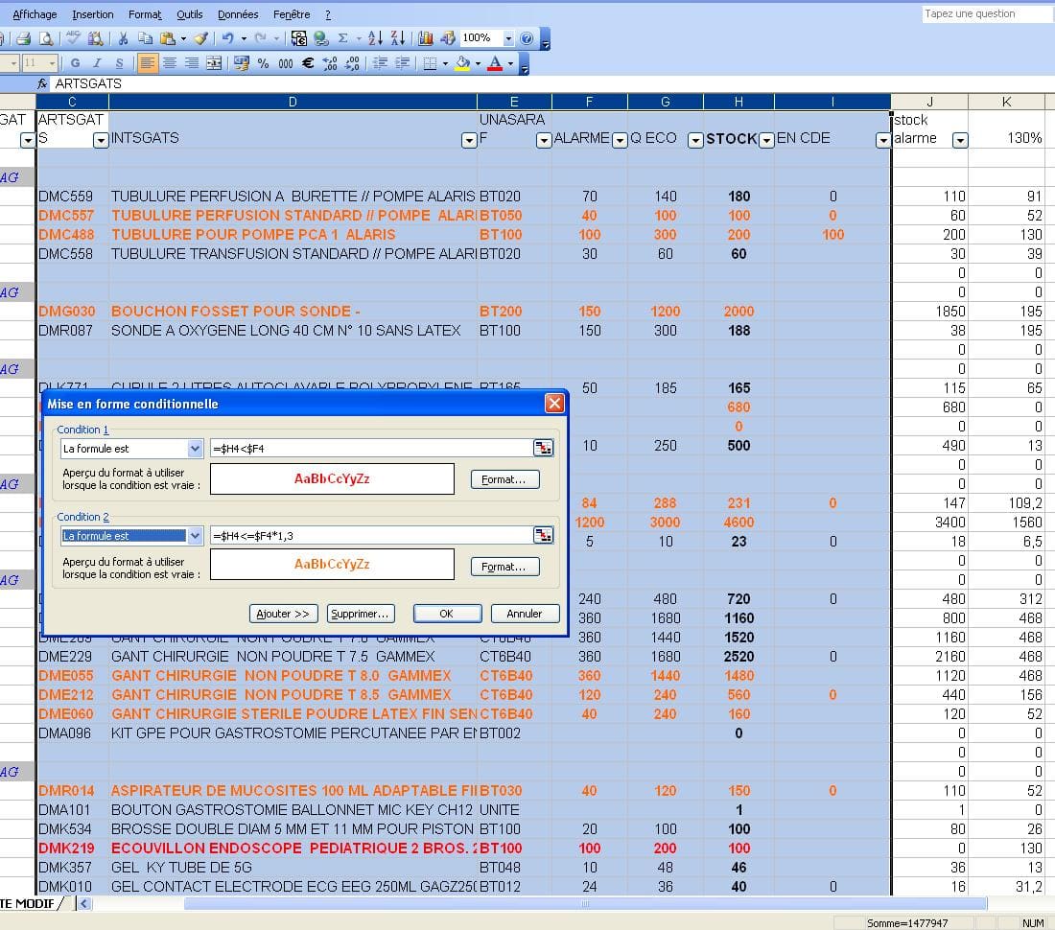The height and width of the screenshot is (930, 1055).
Task: Click the AutoSum sigma icon
Action: 342,39
